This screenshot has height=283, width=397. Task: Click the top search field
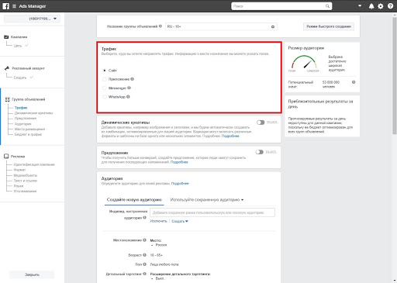[x=281, y=6]
